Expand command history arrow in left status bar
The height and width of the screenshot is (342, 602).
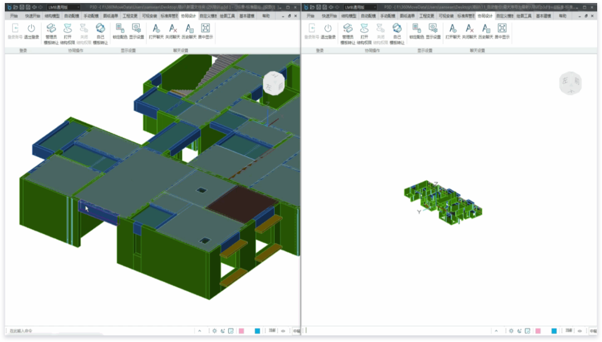(x=199, y=331)
